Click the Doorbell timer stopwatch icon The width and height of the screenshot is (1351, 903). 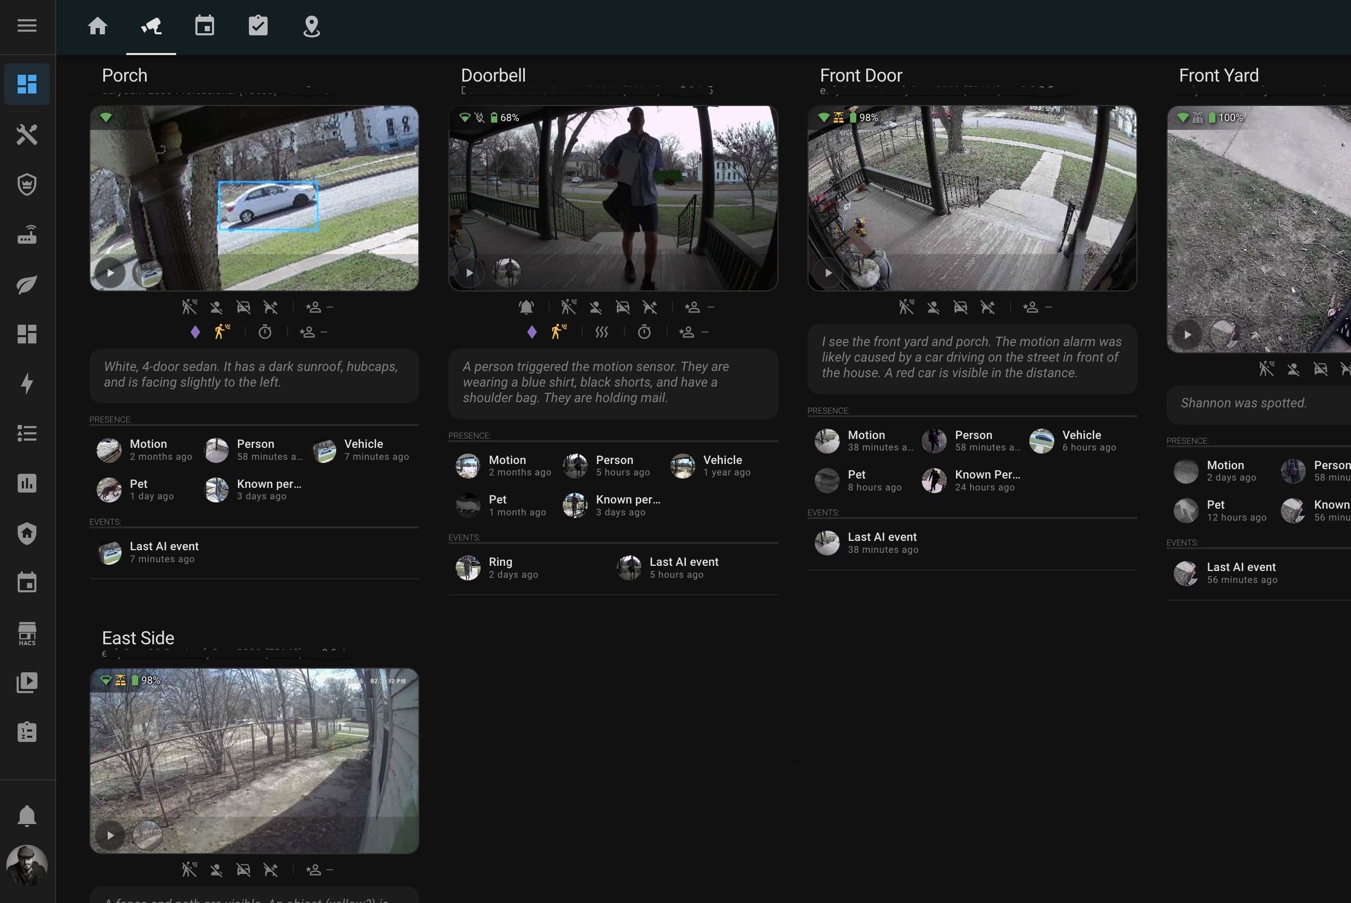[x=644, y=331]
